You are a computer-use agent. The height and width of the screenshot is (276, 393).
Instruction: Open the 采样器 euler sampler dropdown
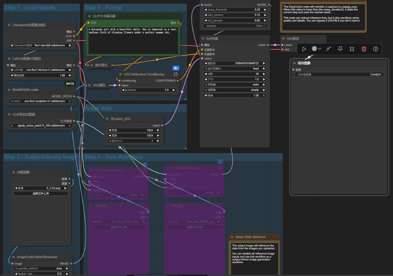pos(235,85)
